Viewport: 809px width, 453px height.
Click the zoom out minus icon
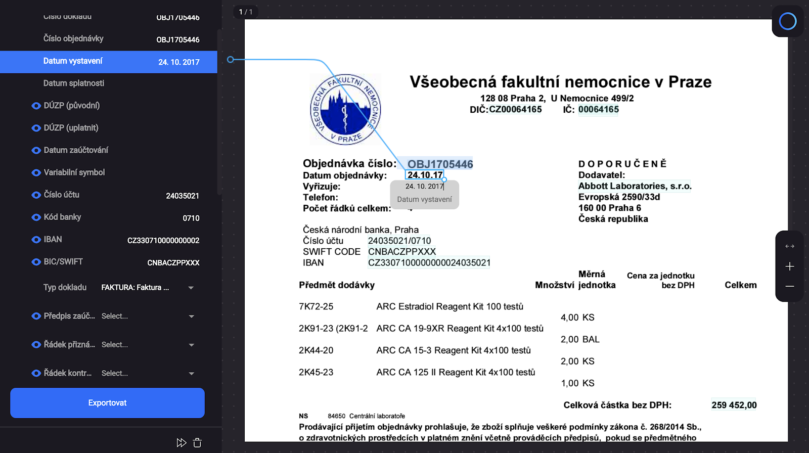click(x=790, y=286)
